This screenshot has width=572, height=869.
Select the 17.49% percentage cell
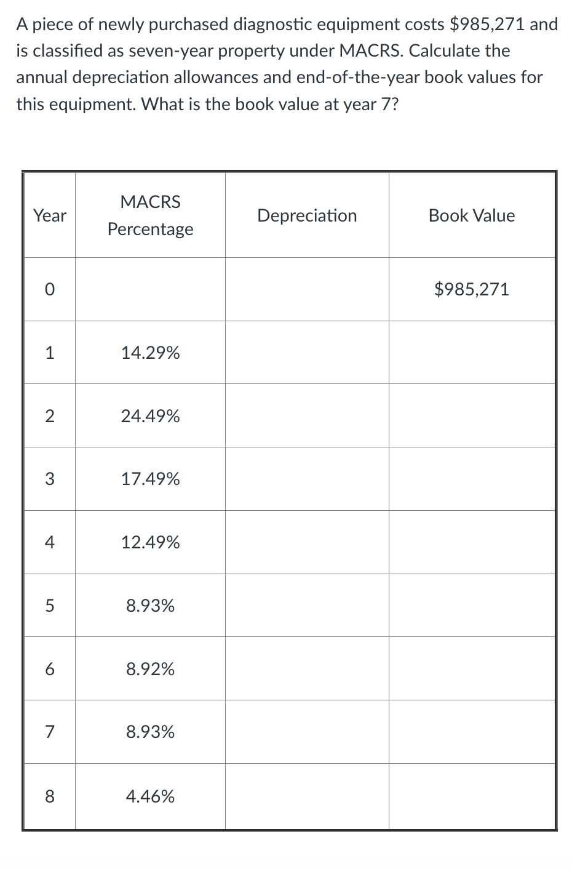point(150,479)
